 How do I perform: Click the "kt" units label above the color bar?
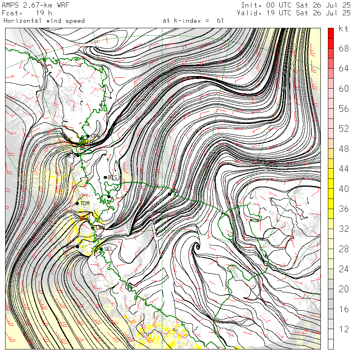click(344, 29)
